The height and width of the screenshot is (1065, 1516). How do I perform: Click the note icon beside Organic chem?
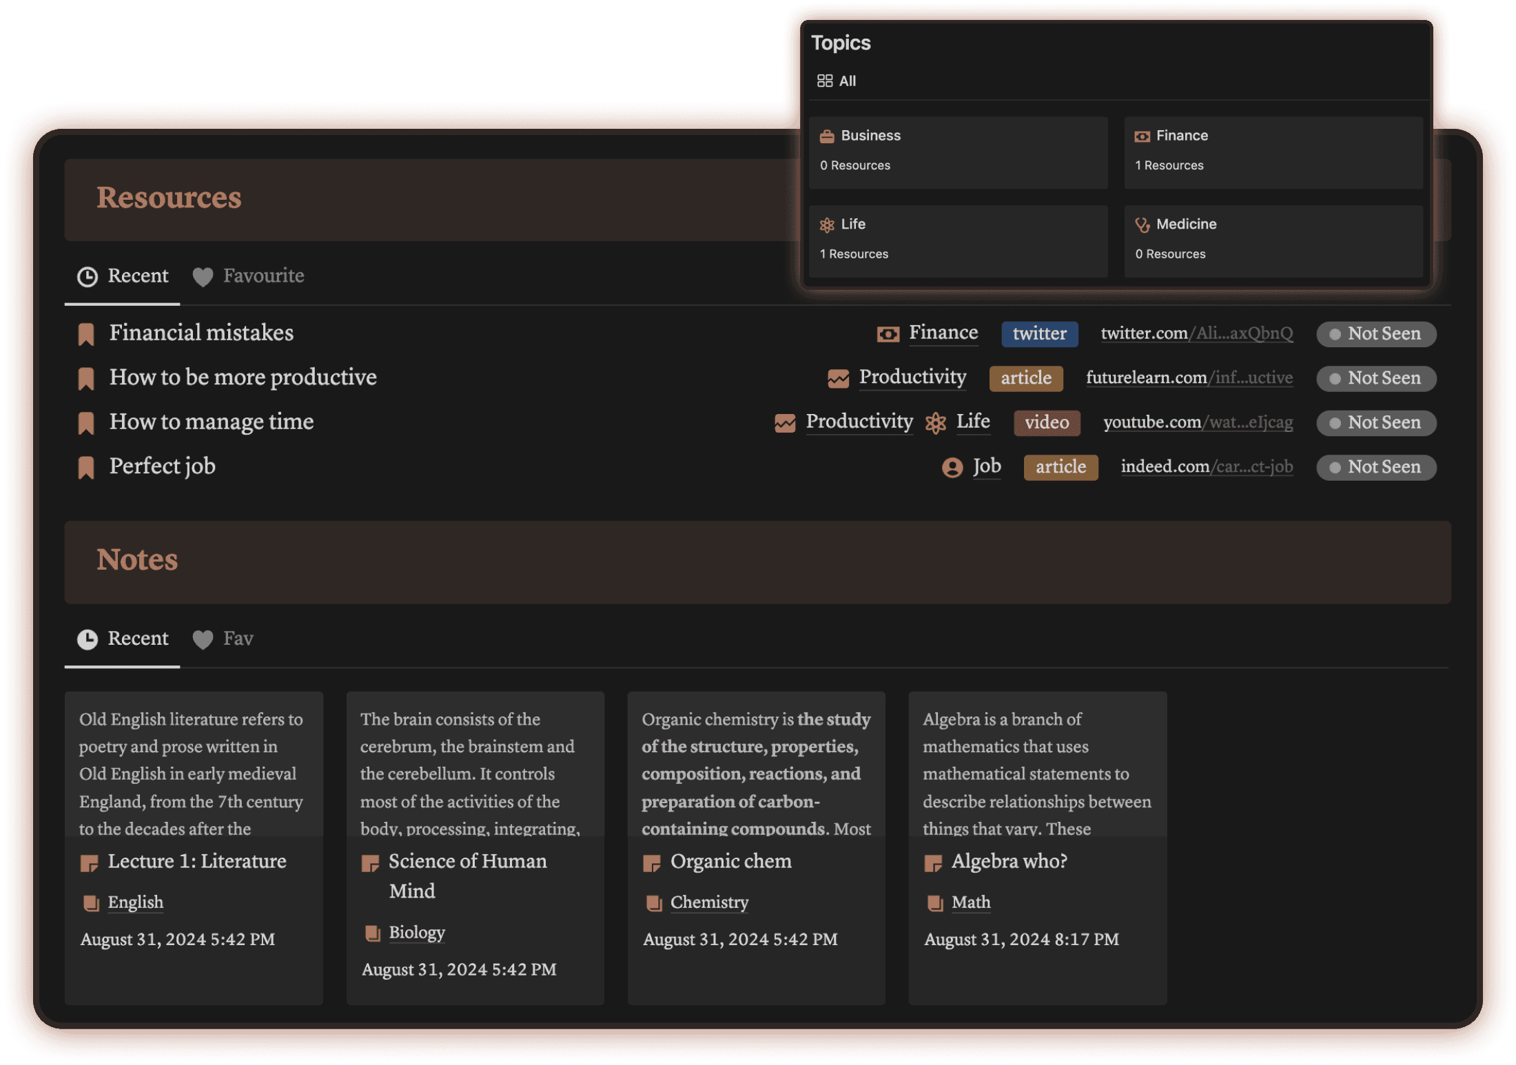coord(652,863)
